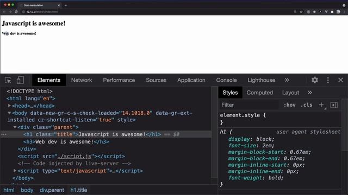Show more DevTools tabs chevron
The width and height of the screenshot is (348, 195).
pyautogui.click(x=287, y=80)
